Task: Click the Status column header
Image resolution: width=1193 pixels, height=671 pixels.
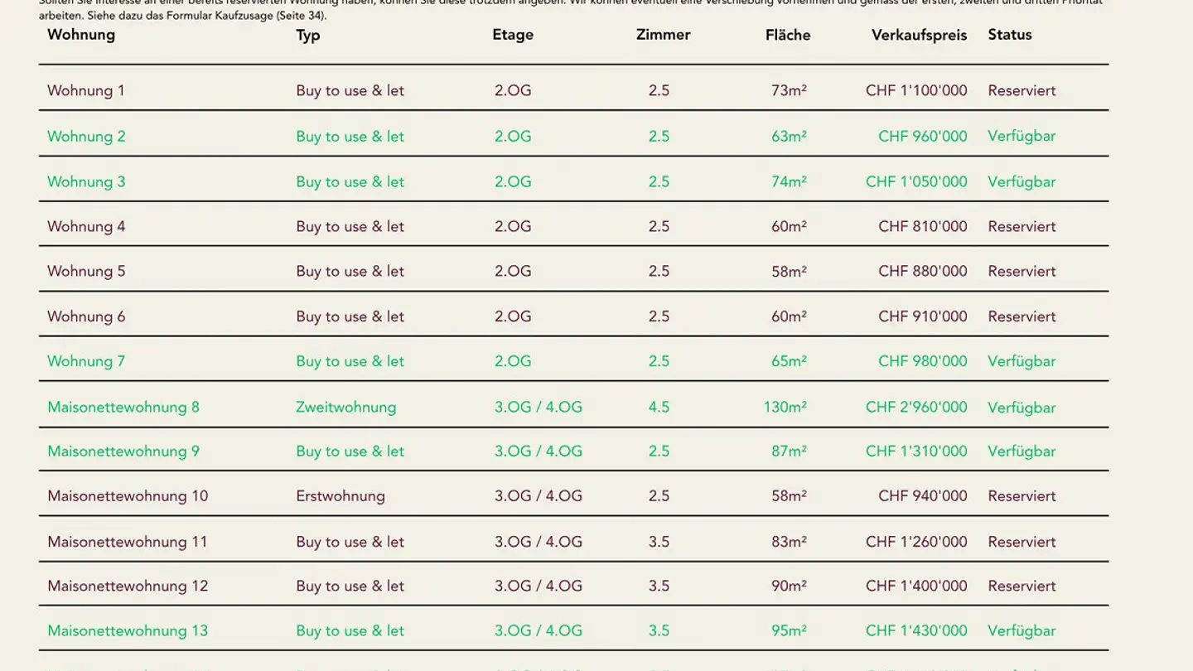Action: pyautogui.click(x=1009, y=35)
